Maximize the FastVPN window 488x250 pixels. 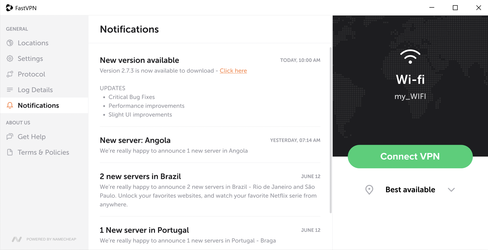click(455, 8)
